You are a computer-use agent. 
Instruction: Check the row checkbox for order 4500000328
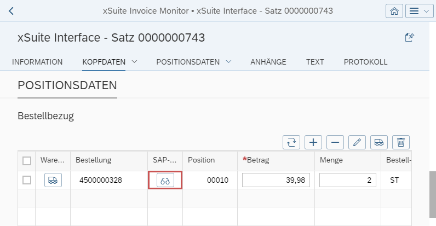27,180
